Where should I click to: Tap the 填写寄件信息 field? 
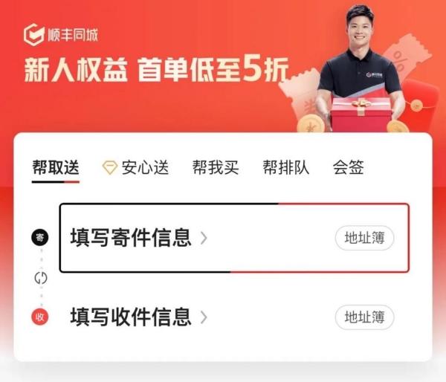pyautogui.click(x=234, y=238)
